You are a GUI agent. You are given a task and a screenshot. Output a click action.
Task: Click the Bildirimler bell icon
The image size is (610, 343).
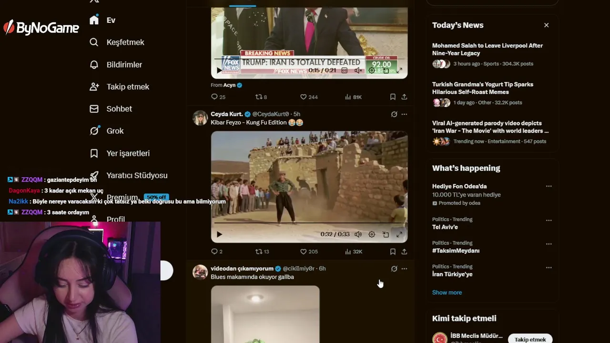coord(94,65)
